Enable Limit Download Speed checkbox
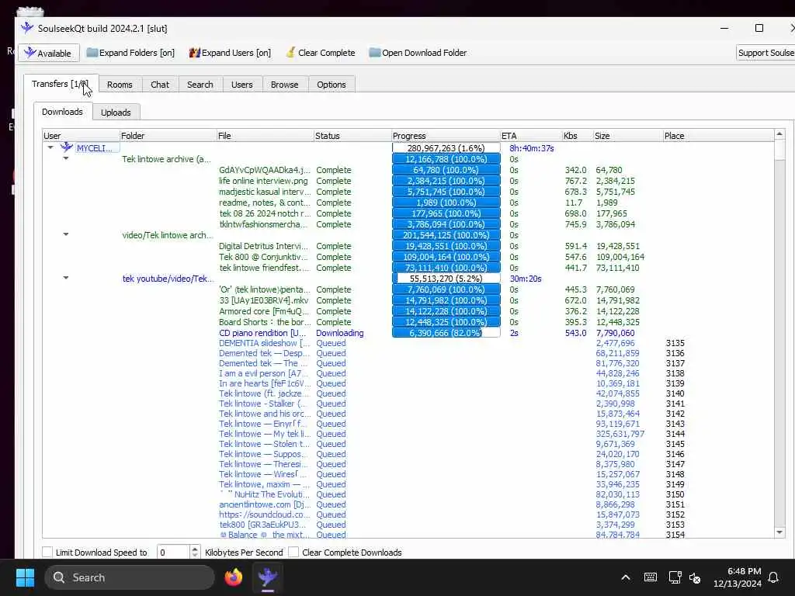 click(47, 552)
